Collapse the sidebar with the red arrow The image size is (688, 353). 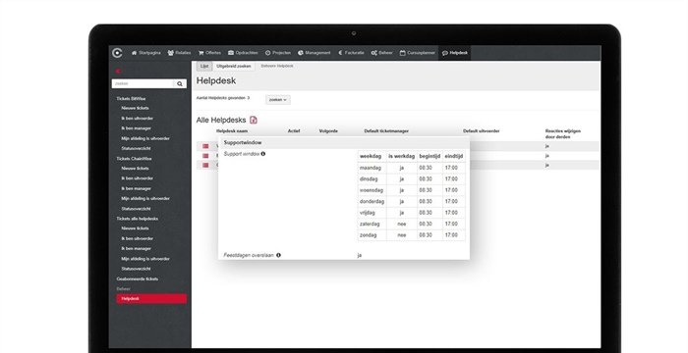[x=118, y=71]
